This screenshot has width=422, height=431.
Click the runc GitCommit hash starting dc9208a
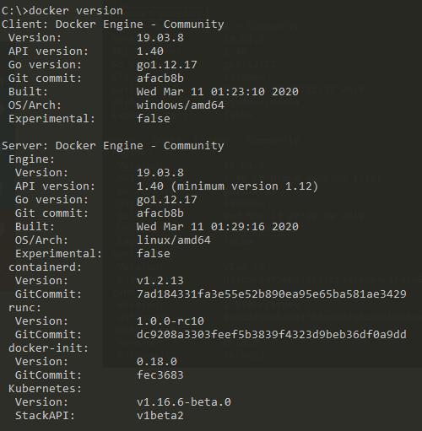tap(272, 335)
